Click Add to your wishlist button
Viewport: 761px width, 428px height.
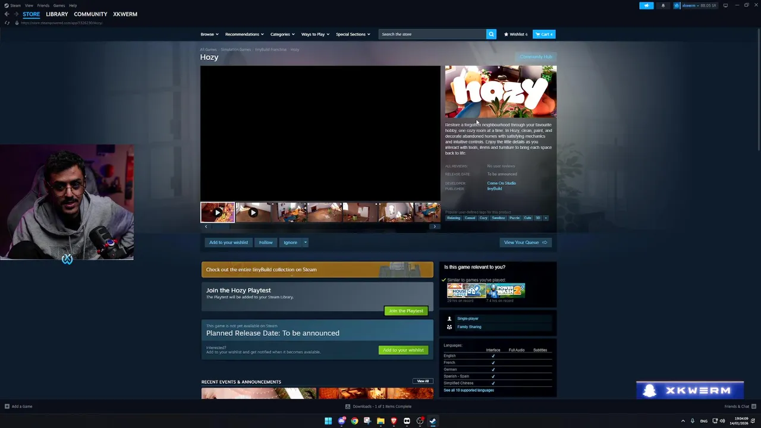[228, 243]
